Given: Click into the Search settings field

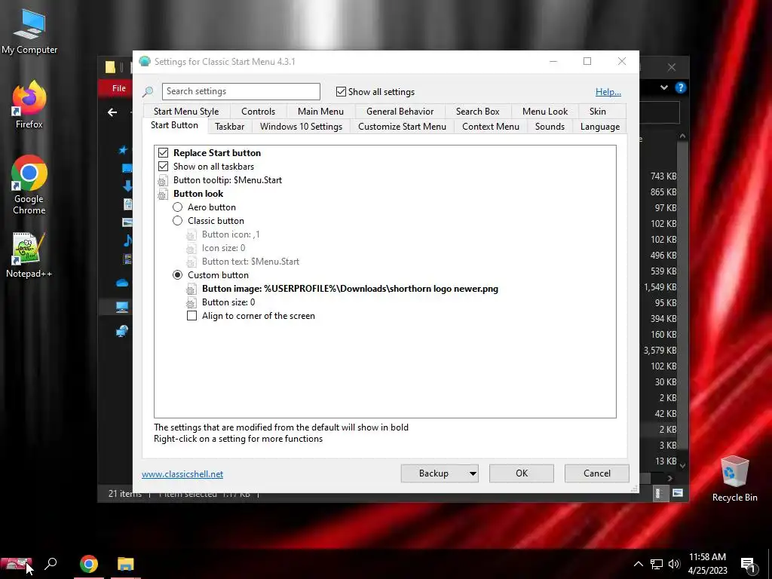Looking at the screenshot, I should pos(240,91).
